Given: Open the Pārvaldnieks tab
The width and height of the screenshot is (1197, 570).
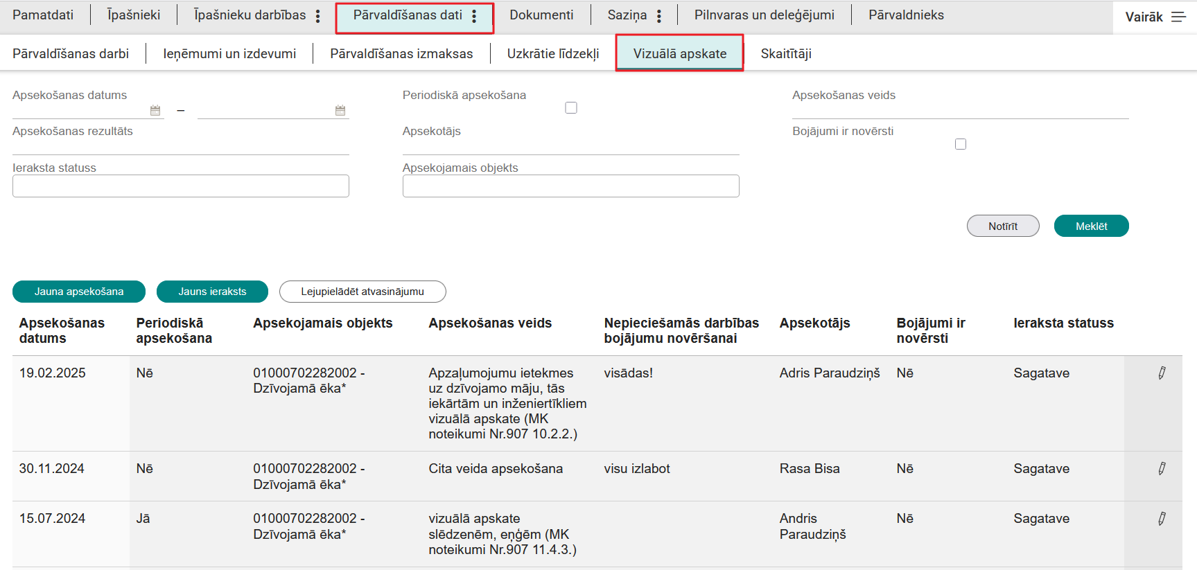Looking at the screenshot, I should [906, 15].
